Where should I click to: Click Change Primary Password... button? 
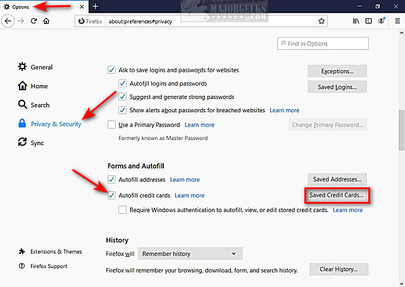pos(328,125)
